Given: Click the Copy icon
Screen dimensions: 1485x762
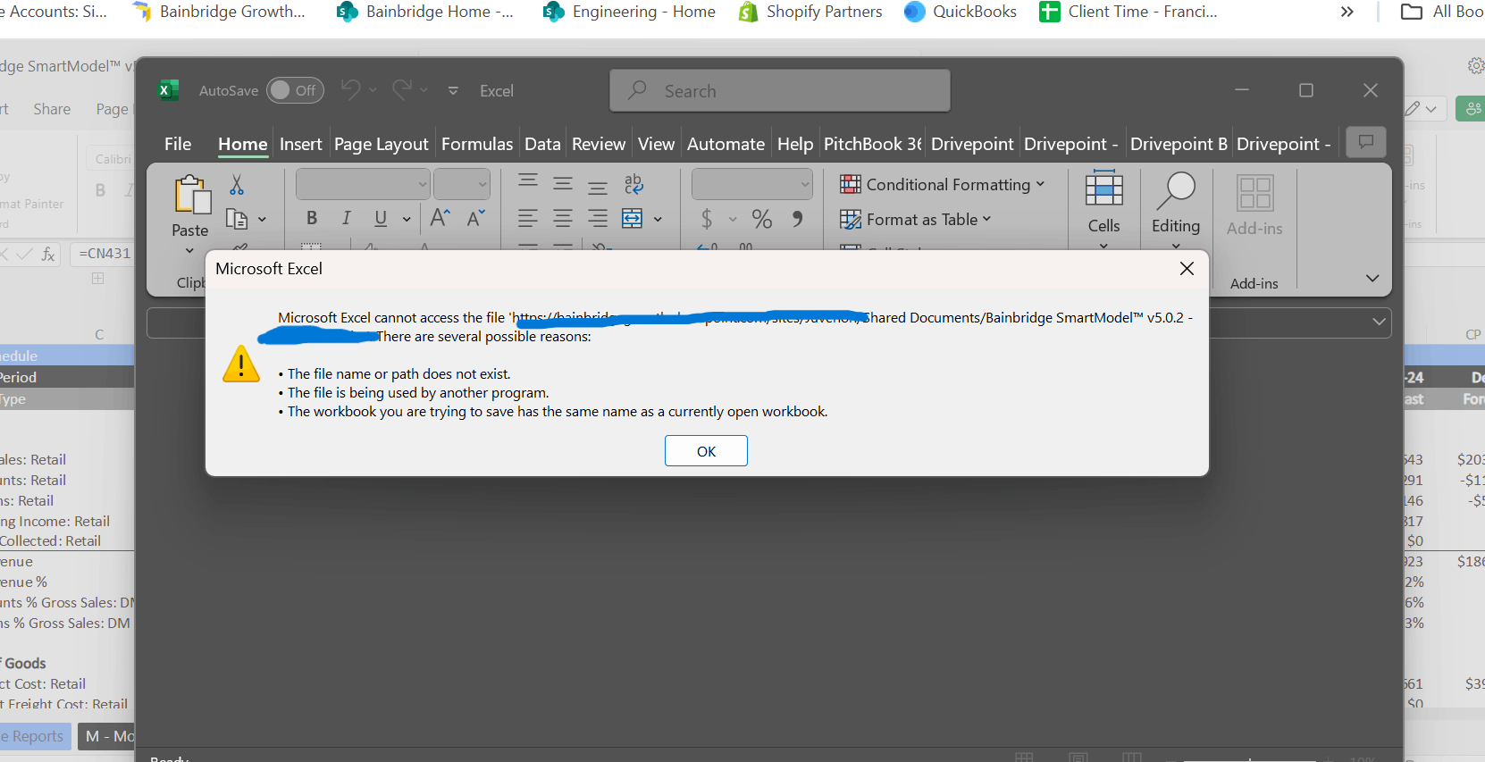Looking at the screenshot, I should (x=237, y=219).
